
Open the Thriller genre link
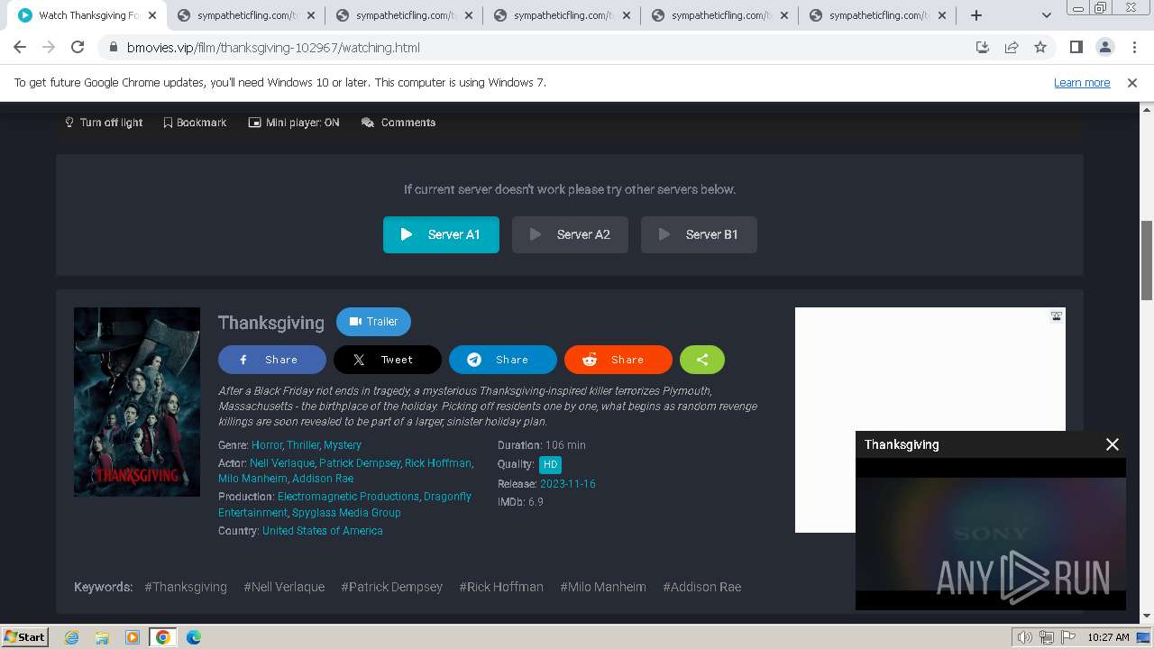[303, 445]
